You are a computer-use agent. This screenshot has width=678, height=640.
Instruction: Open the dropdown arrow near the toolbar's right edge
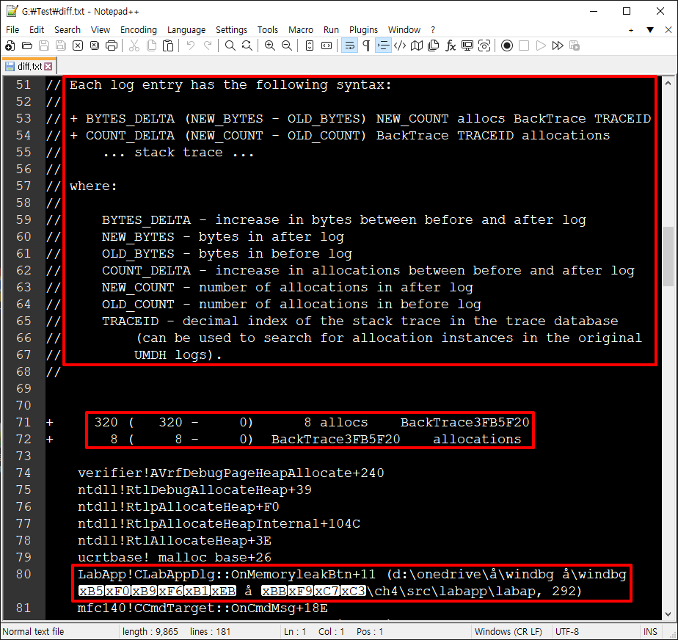[x=651, y=29]
